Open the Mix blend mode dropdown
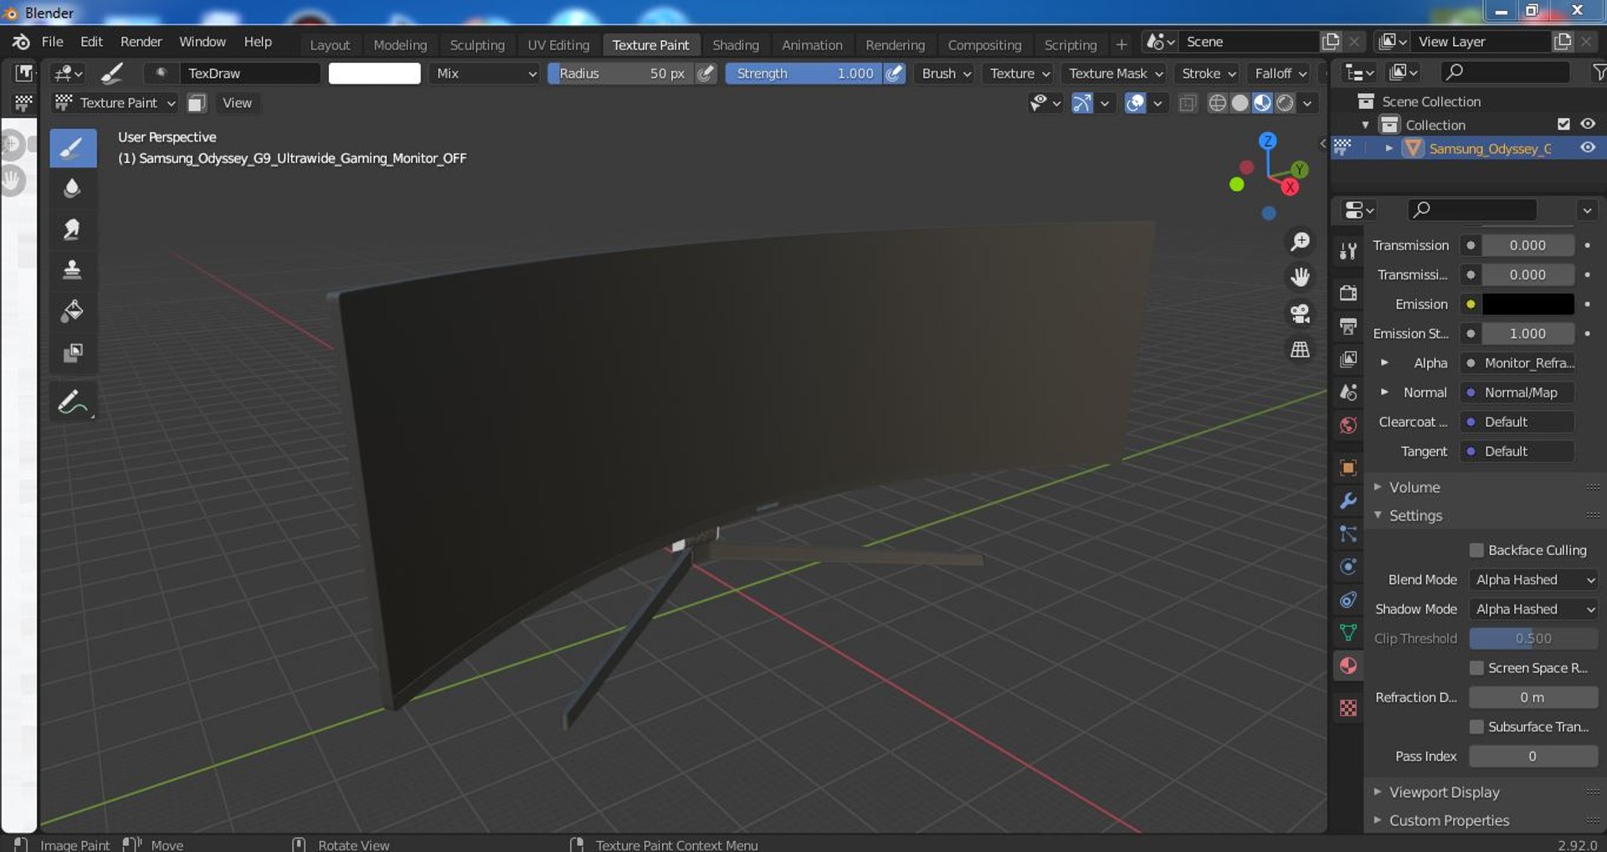This screenshot has width=1607, height=852. (x=485, y=74)
